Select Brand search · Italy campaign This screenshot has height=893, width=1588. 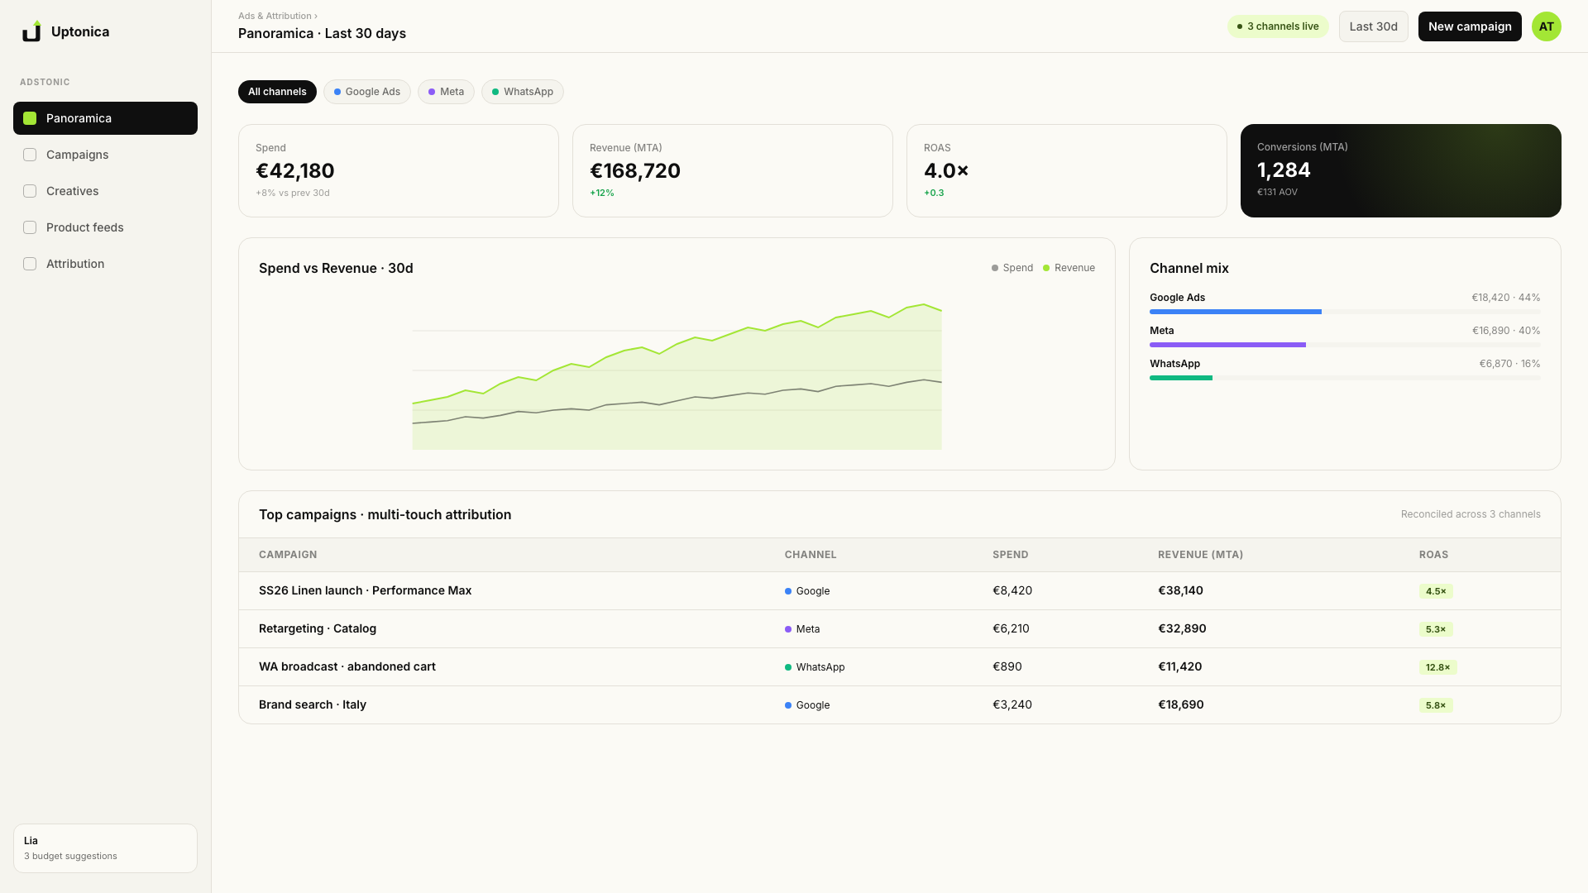[900, 705]
